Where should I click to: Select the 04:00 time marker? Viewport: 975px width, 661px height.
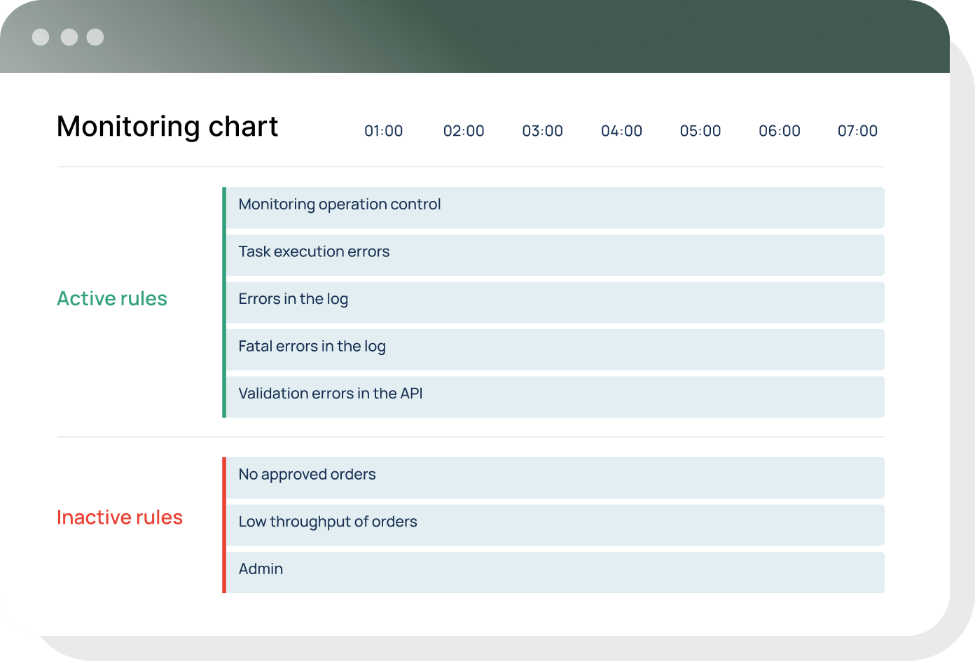[x=622, y=131]
